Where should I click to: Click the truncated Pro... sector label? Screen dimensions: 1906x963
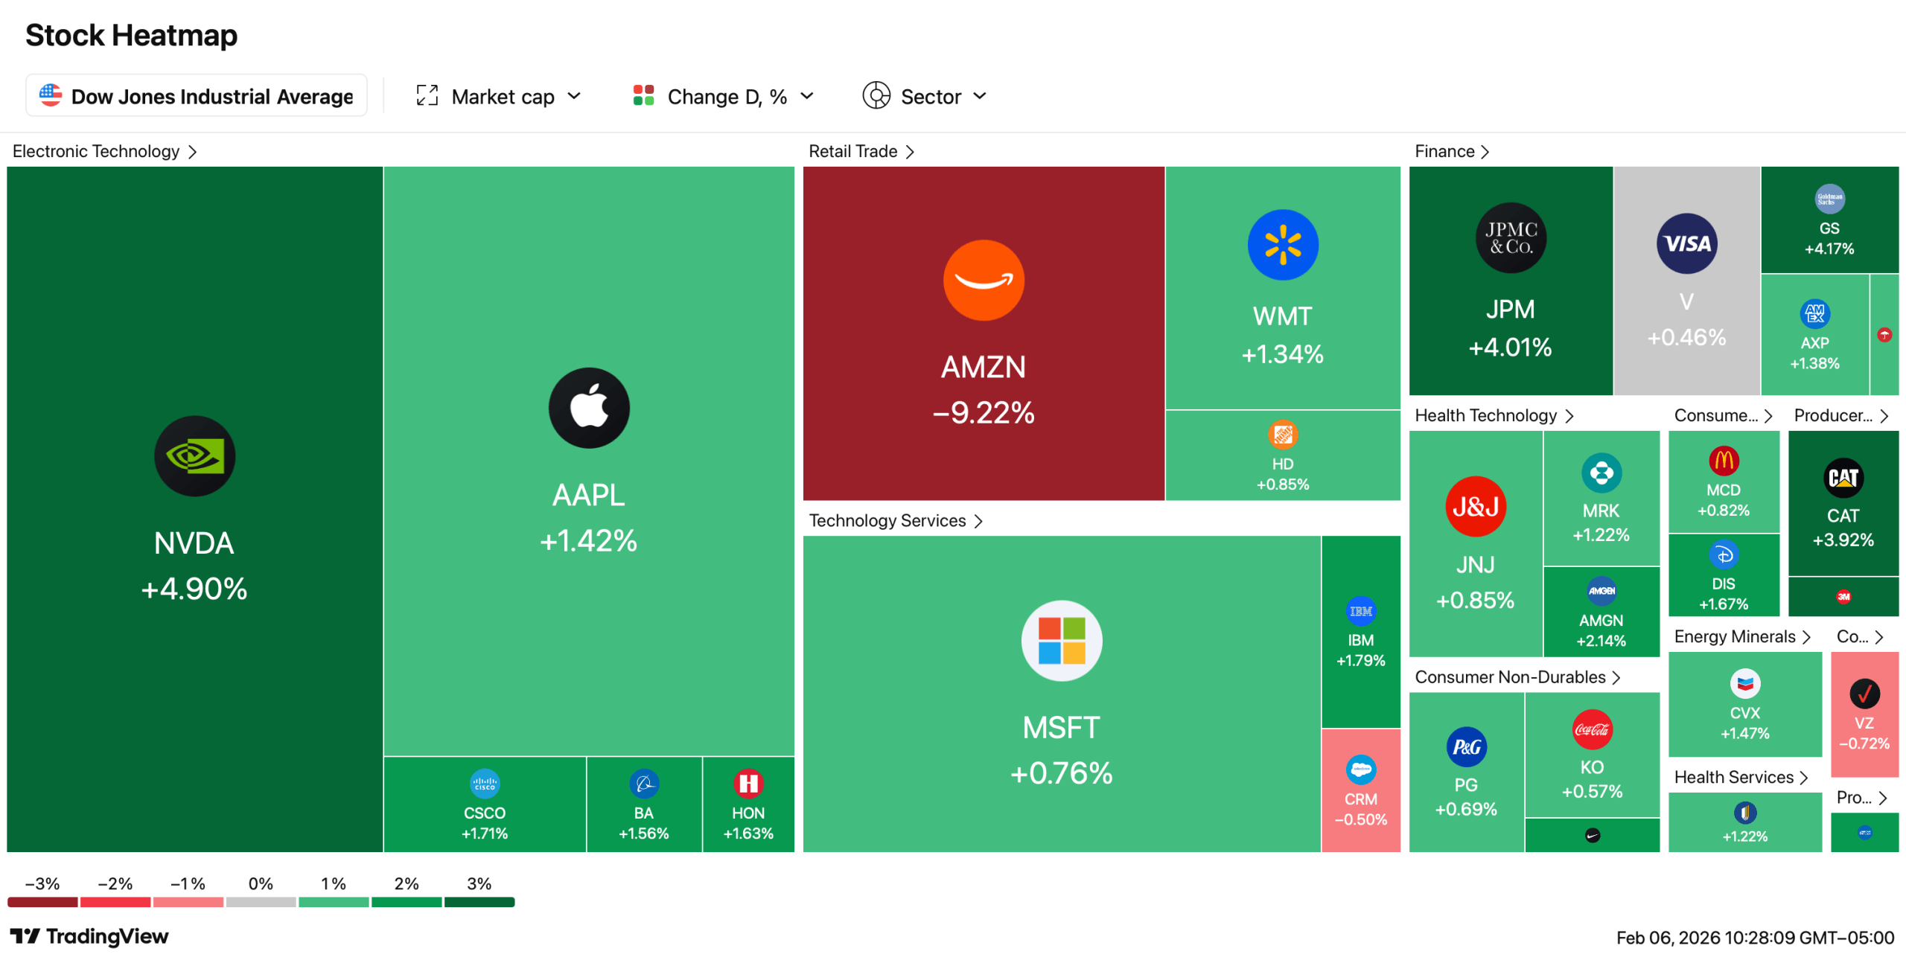1853,797
